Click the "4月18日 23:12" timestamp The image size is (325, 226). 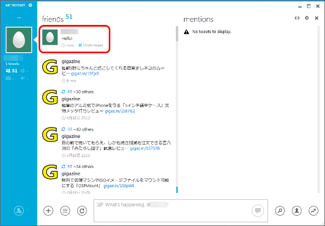pos(76,118)
